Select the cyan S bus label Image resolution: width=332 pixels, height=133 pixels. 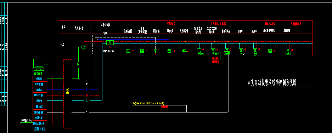[86, 101]
